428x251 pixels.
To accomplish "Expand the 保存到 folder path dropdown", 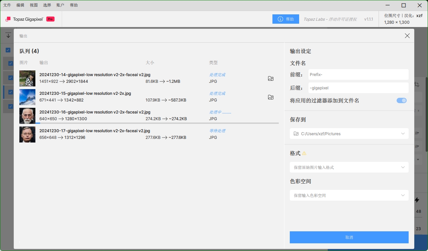I will (349, 134).
